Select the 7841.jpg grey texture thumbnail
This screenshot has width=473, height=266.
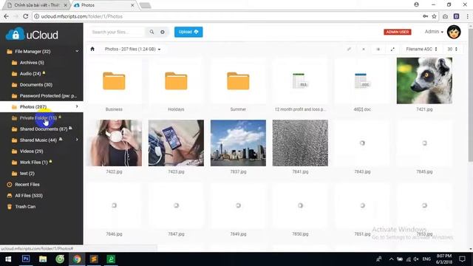point(300,143)
